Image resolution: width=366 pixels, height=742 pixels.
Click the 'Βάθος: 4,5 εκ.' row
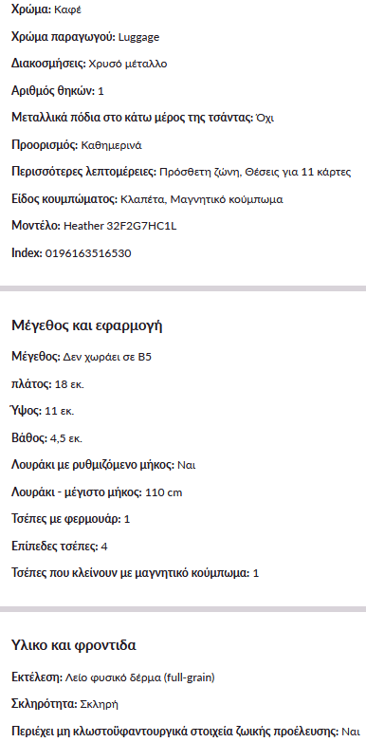(x=46, y=438)
